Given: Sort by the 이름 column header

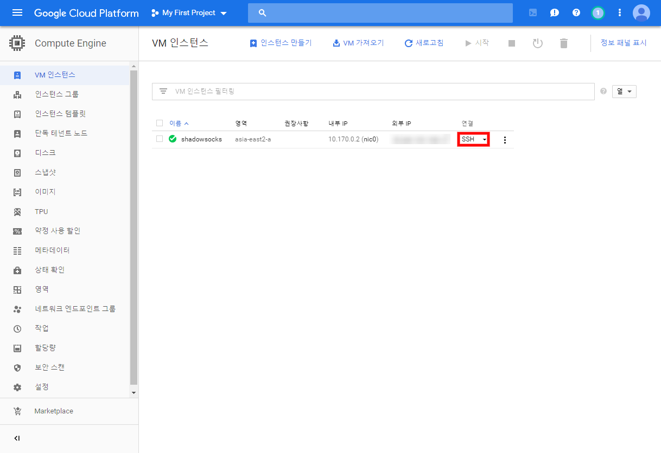Looking at the screenshot, I should point(179,124).
